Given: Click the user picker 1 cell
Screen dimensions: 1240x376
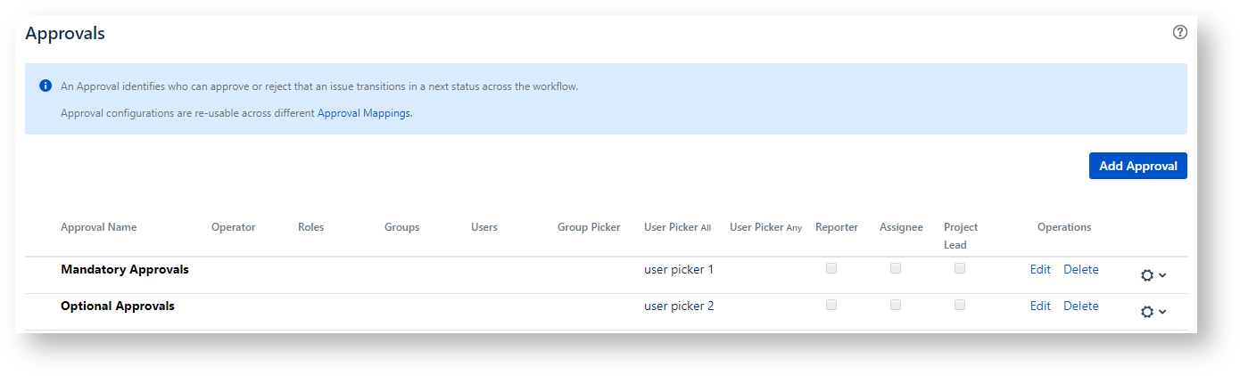Looking at the screenshot, I should click(678, 269).
